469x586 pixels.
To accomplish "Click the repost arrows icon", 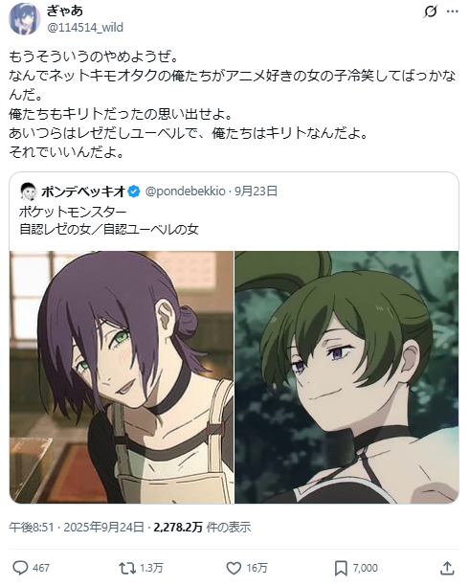I will point(127,568).
